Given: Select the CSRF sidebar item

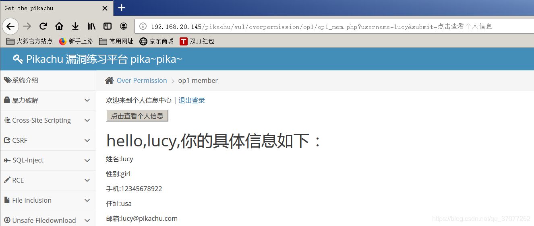Looking at the screenshot, I should tap(48, 140).
